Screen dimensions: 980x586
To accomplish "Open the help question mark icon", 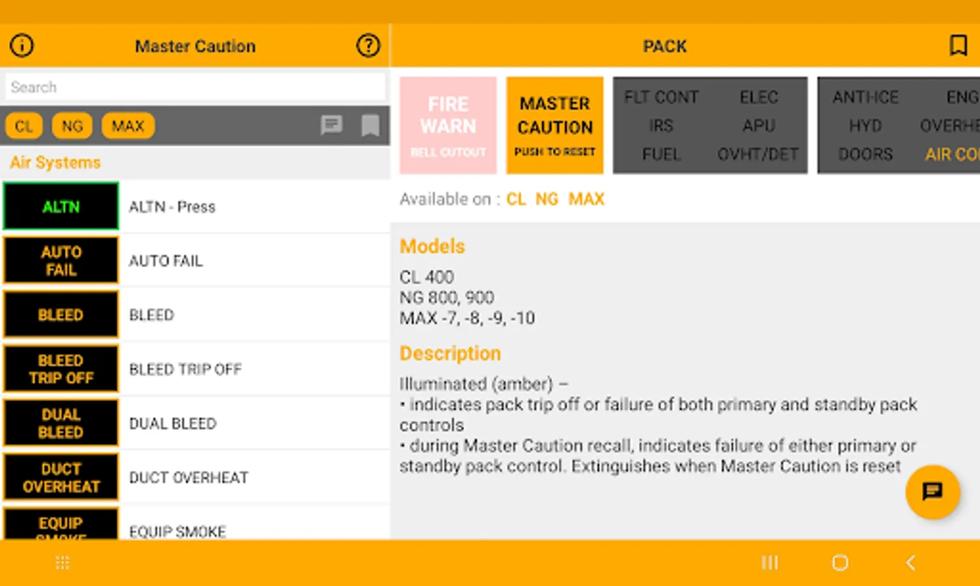I will coord(368,45).
